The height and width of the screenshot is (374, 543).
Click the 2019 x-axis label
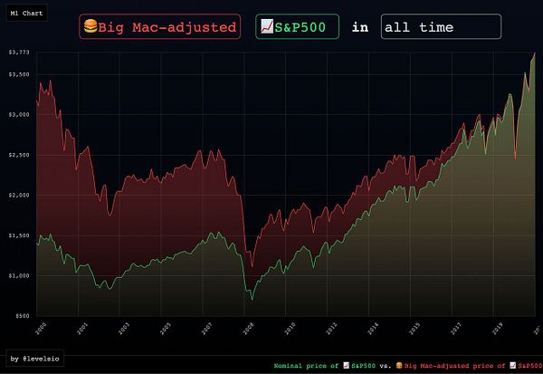pos(498,328)
